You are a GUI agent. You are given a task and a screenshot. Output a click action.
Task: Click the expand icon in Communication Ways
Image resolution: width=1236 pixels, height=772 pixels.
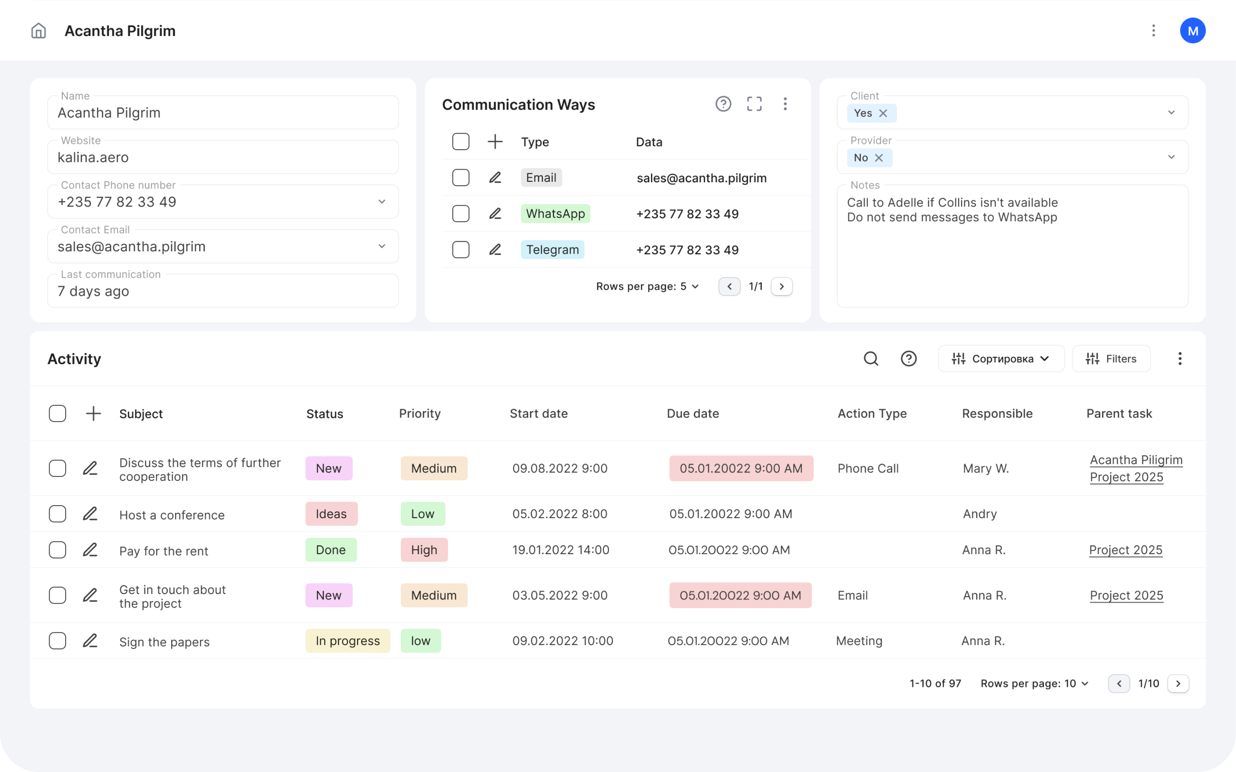point(753,104)
